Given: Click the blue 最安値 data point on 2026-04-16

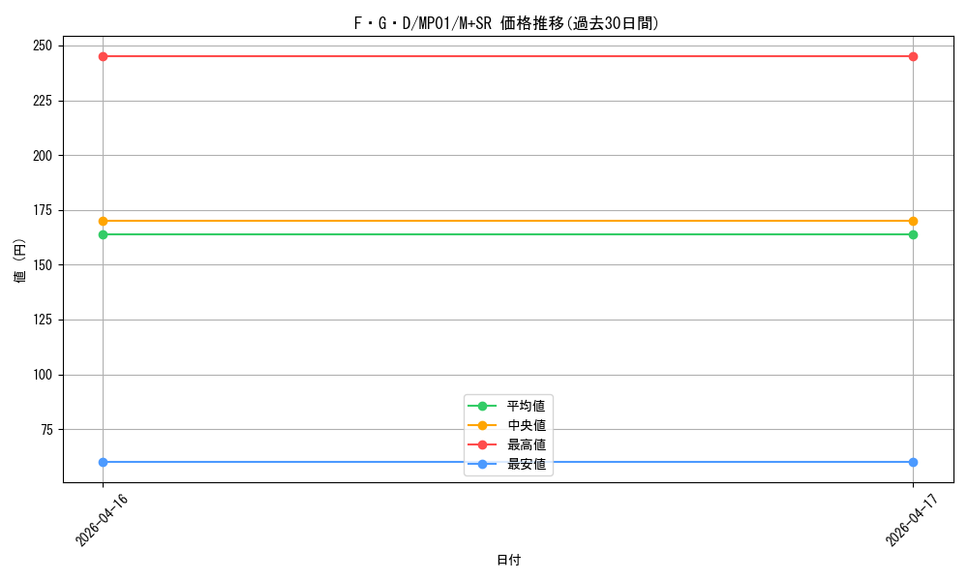Looking at the screenshot, I should click(104, 463).
